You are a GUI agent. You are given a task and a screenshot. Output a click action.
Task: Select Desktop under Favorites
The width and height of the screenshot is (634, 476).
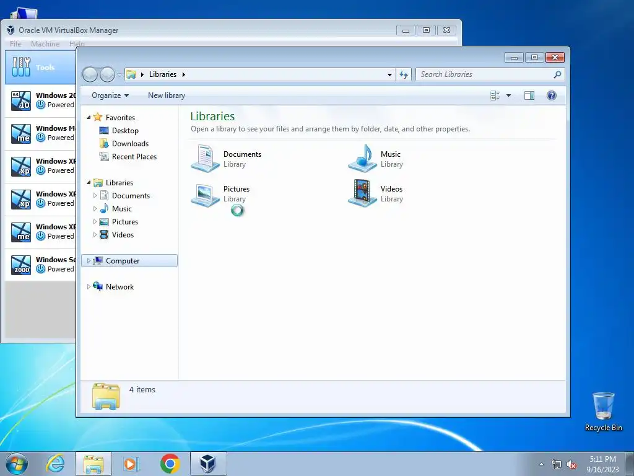(x=119, y=131)
